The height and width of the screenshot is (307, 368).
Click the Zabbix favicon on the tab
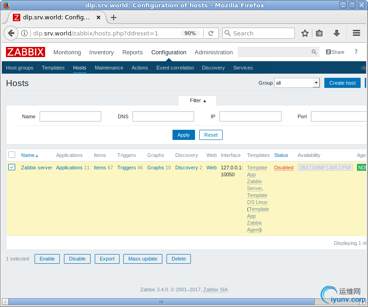pos(17,17)
